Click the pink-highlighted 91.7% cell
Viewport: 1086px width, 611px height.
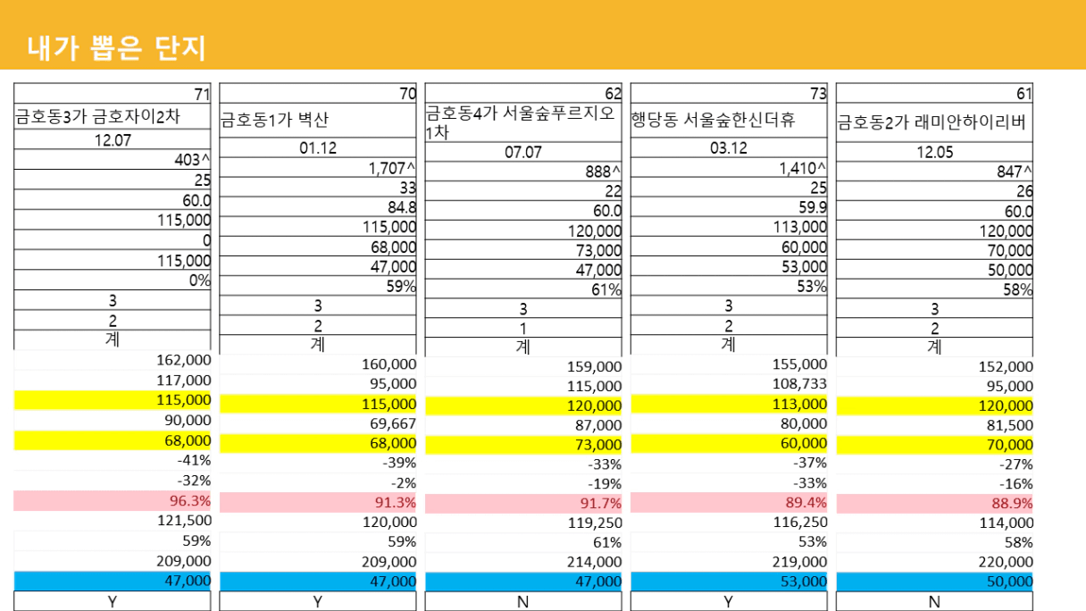[x=523, y=505]
